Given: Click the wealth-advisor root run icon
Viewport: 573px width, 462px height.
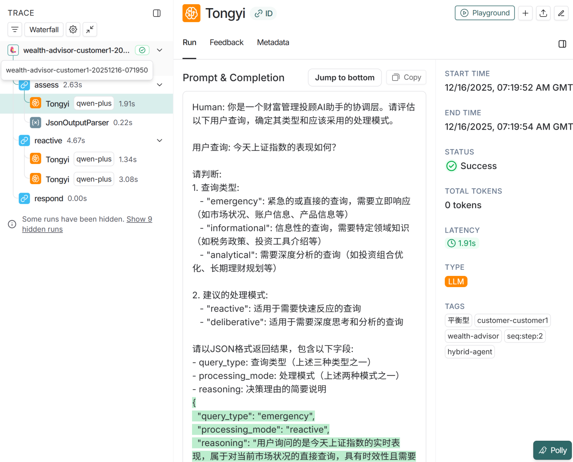Looking at the screenshot, I should pyautogui.click(x=13, y=50).
